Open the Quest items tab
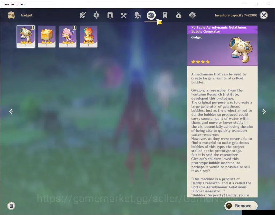 (x=165, y=15)
